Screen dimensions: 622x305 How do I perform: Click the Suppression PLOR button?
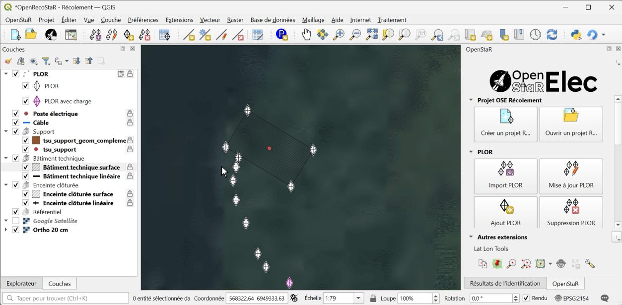coord(571,212)
